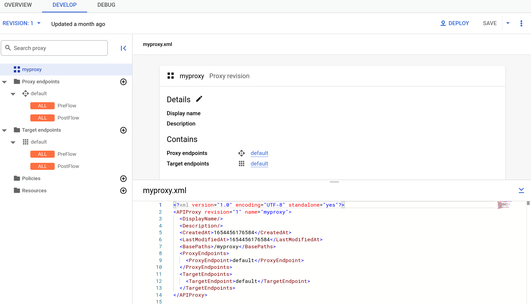Screen dimensions: 531x304
Task: Click the default Proxy endpoint link
Action: (259, 153)
